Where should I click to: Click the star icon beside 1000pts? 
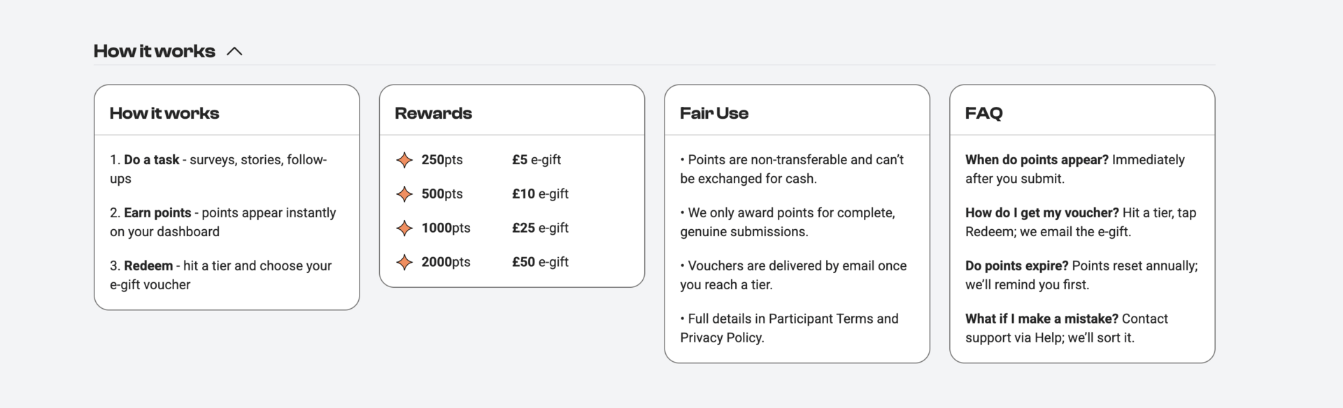point(404,228)
